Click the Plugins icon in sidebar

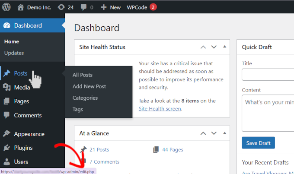click(7, 148)
